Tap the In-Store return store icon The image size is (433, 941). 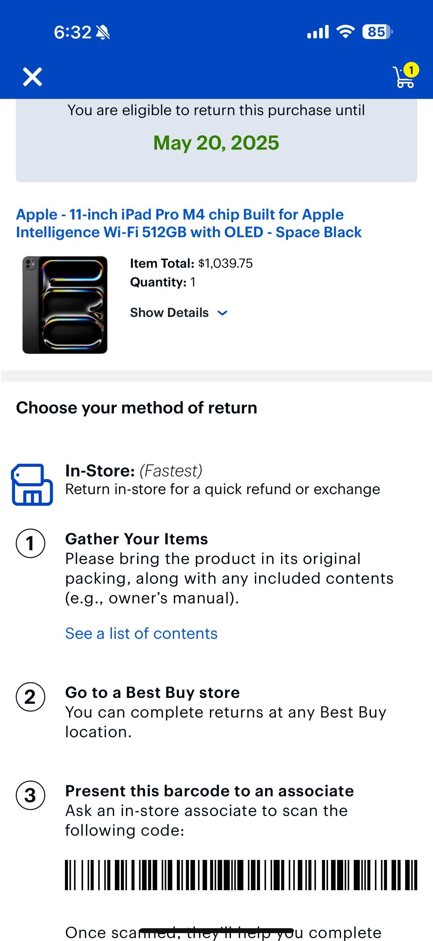pyautogui.click(x=32, y=484)
